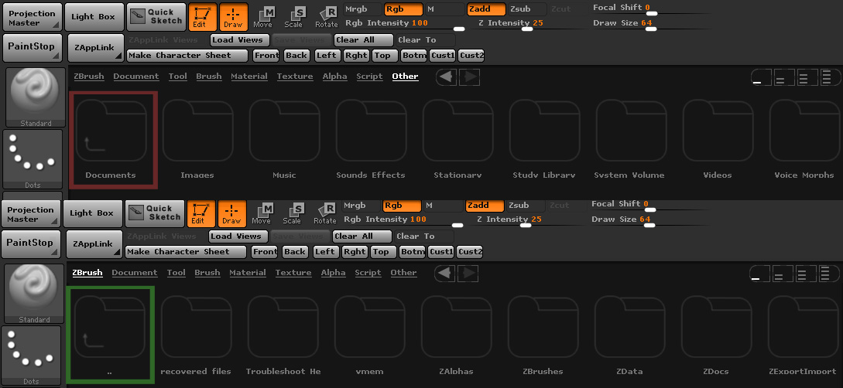Click Light Box button in upper toolbar
Image resolution: width=843 pixels, height=388 pixels.
pos(94,17)
